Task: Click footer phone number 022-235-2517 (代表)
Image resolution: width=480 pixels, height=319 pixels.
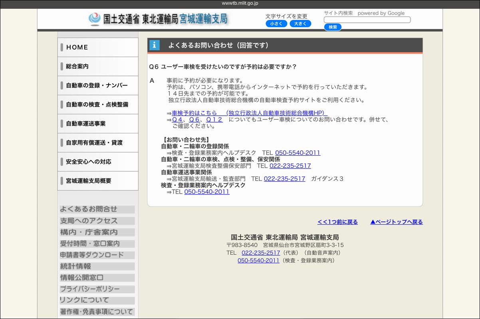Action: pyautogui.click(x=261, y=253)
